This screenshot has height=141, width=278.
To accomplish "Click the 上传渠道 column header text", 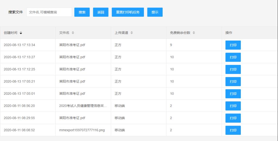I will point(121,33).
